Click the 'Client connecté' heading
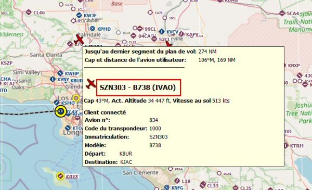The image size is (312, 190). (105, 112)
